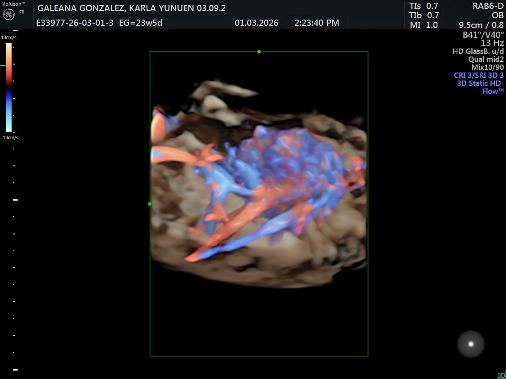
Task: Click the velocity color bar scale
Action: (x=9, y=87)
